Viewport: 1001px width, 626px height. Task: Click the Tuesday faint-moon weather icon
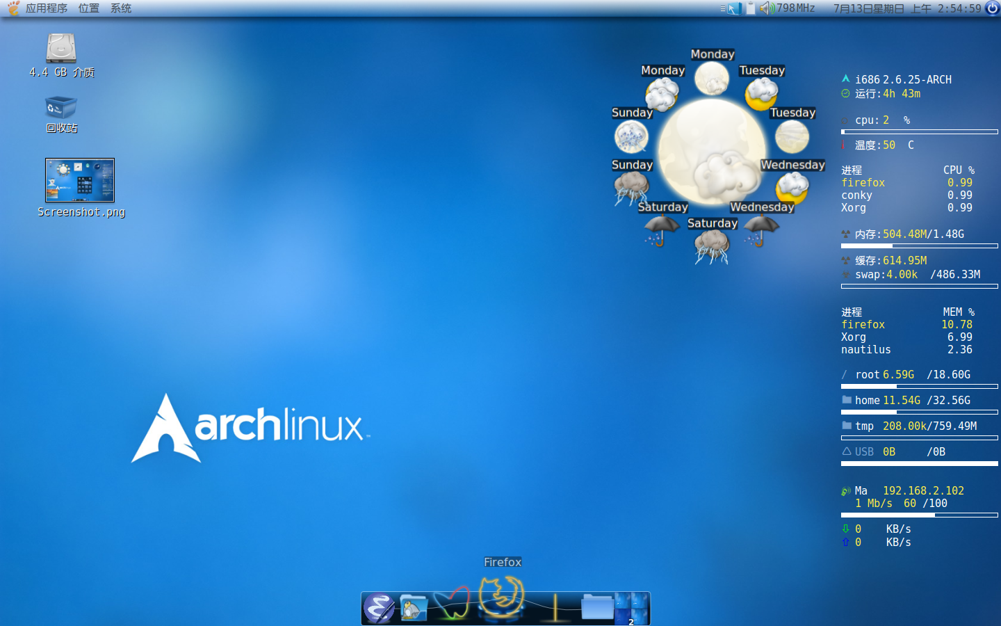792,137
